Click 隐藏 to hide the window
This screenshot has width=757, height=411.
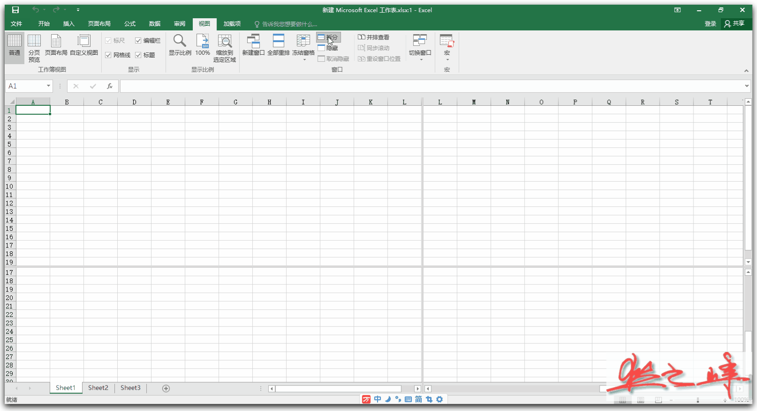tap(328, 48)
